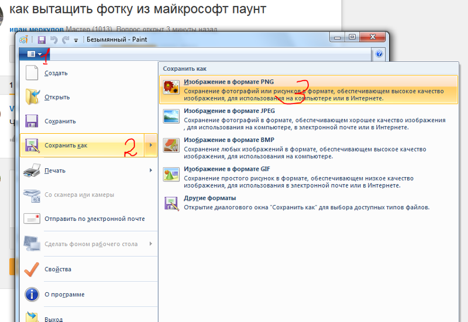Click the Другие форматы floppy icon
This screenshot has height=322, width=468.
pyautogui.click(x=171, y=203)
